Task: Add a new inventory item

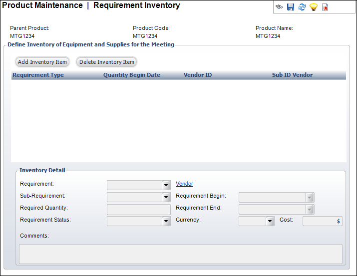Action: [x=42, y=62]
